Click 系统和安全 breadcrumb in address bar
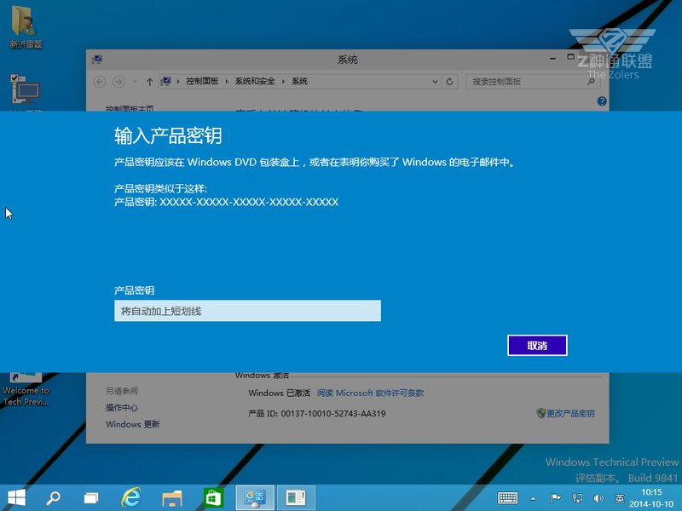Screen dimensions: 682x511 pos(255,81)
